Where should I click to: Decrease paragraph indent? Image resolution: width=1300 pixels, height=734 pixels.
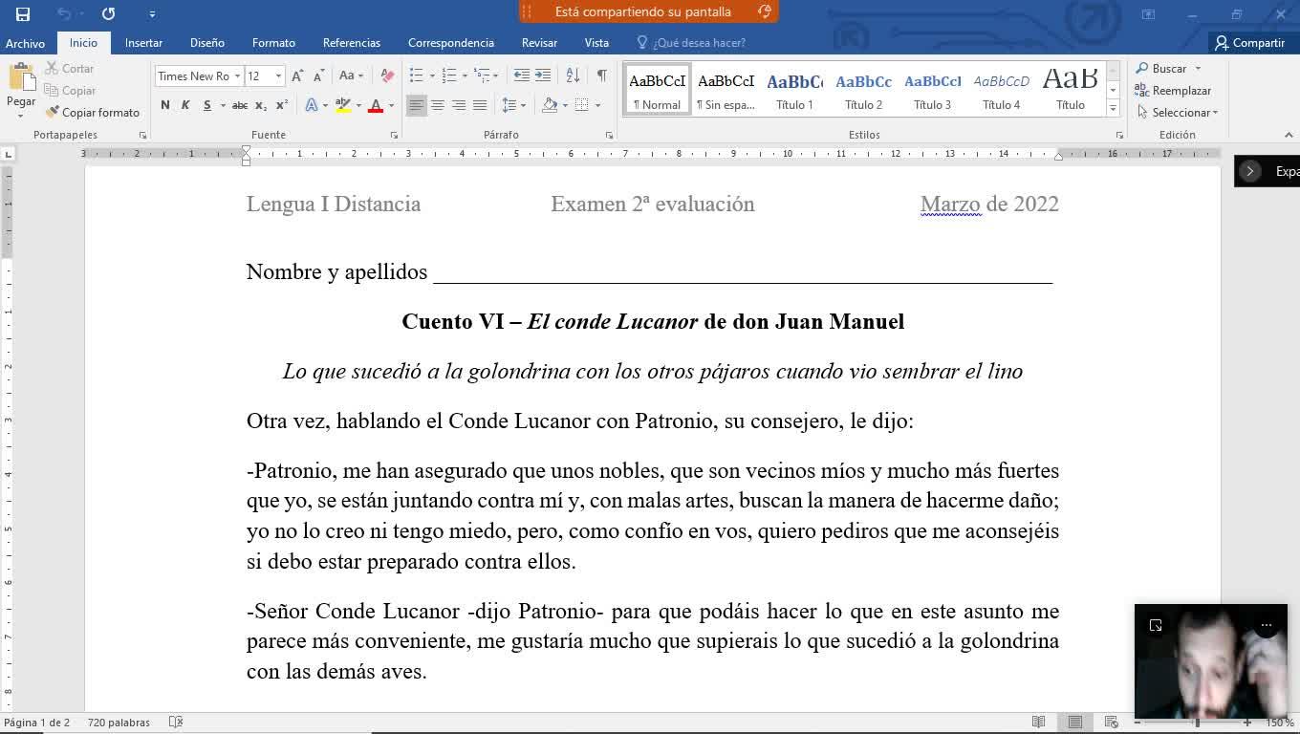click(521, 76)
